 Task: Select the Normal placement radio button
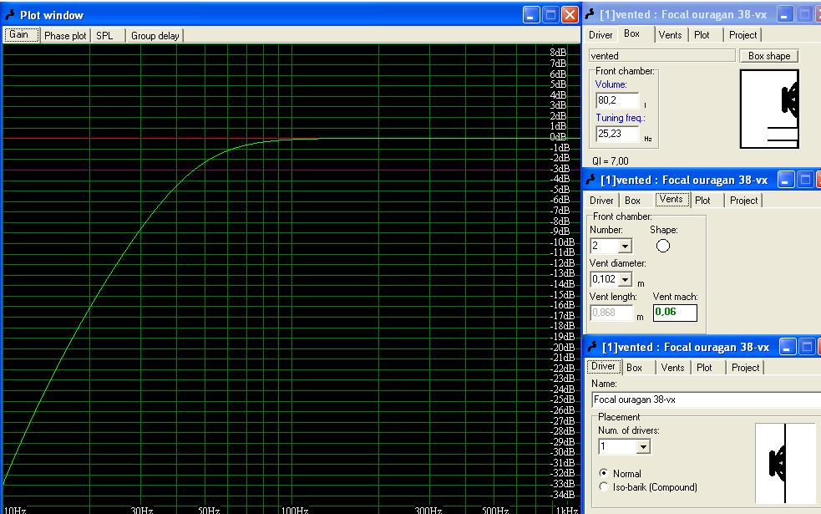coord(605,474)
